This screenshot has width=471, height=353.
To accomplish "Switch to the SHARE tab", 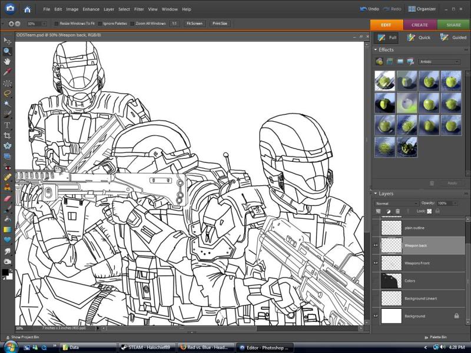I will point(454,25).
